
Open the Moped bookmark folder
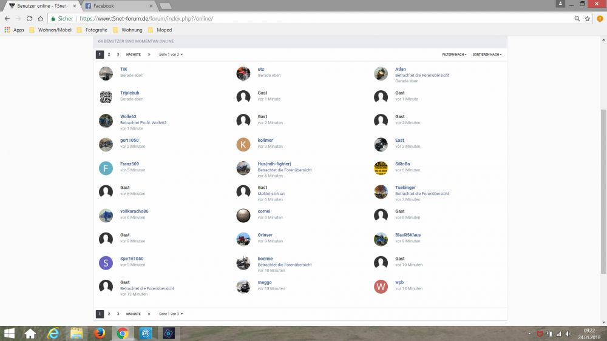coord(160,30)
